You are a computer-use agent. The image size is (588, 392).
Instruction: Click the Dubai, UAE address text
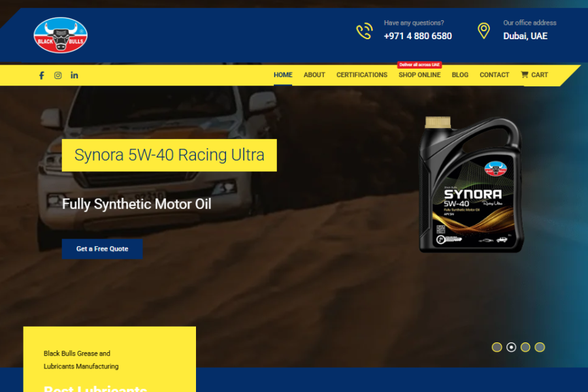(525, 36)
